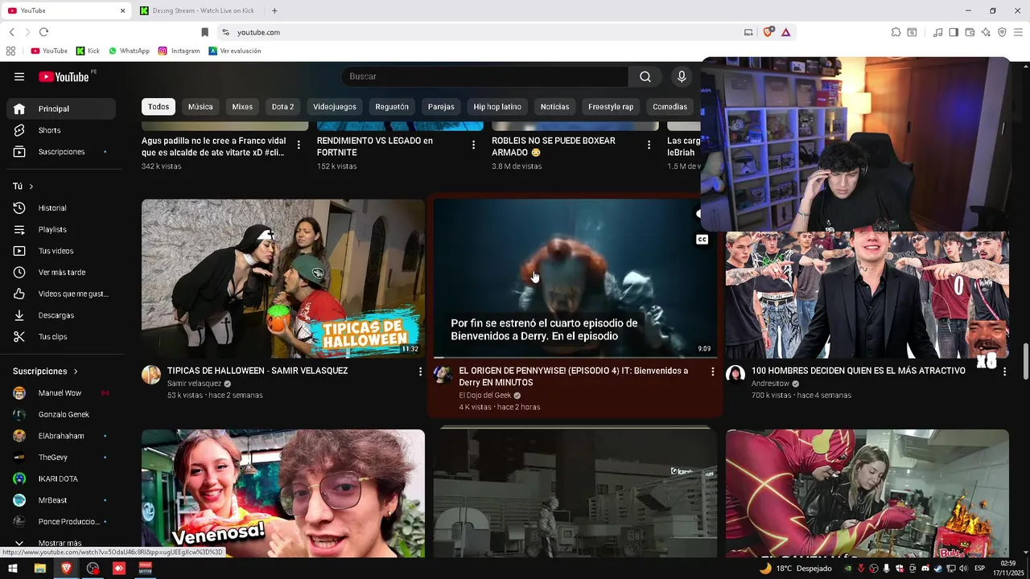Viewport: 1030px width, 579px height.
Task: Open Descargas in sidebar
Action: (61, 315)
